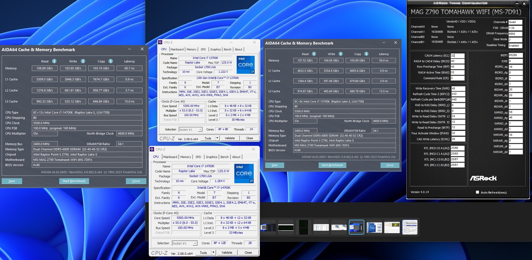Expand Tools dropdown arrow in upper CPU-Z
The width and height of the screenshot is (532, 260).
tap(217, 138)
